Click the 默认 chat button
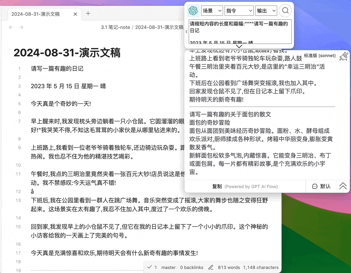 point(321,186)
